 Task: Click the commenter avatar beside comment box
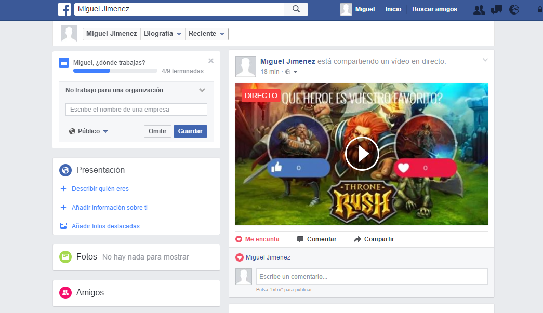pos(244,277)
